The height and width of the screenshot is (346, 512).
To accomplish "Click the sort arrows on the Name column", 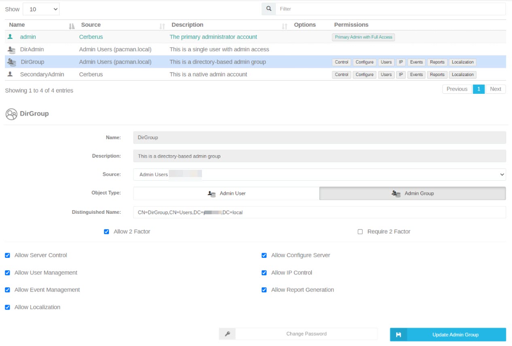I will [x=71, y=25].
